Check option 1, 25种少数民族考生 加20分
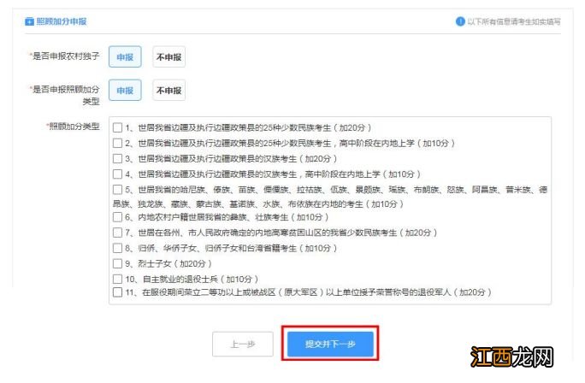Screen dimensions: 585x383 (117, 127)
